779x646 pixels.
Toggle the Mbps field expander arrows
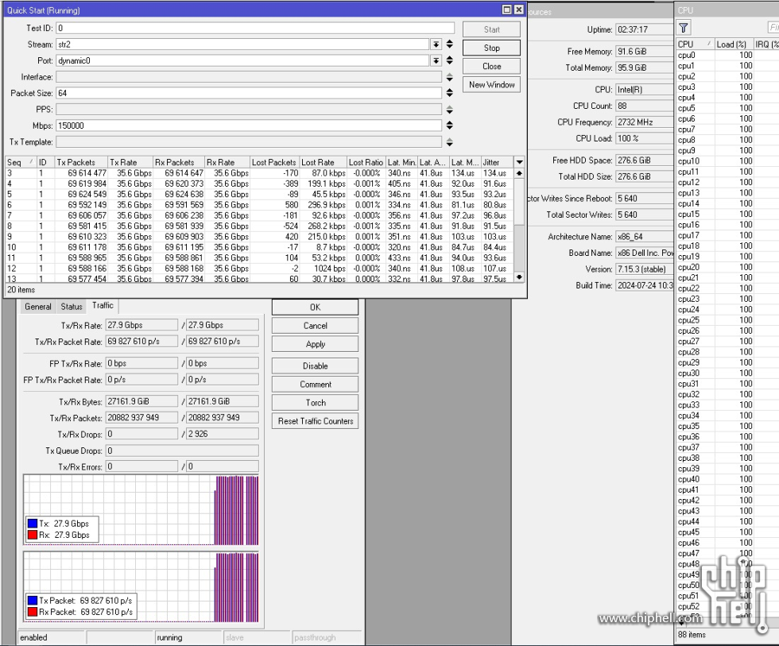point(450,125)
